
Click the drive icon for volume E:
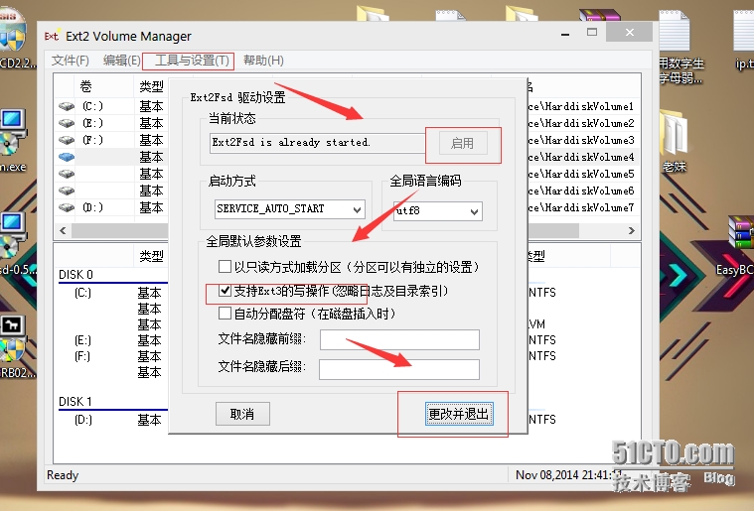[x=67, y=123]
